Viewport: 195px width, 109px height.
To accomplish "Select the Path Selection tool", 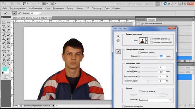I will 4,55.
